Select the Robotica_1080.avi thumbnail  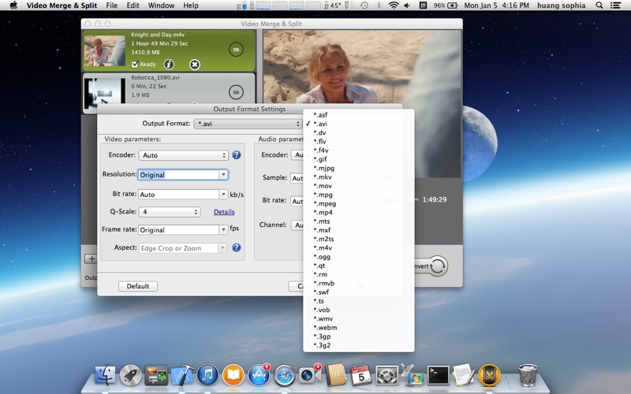click(104, 93)
